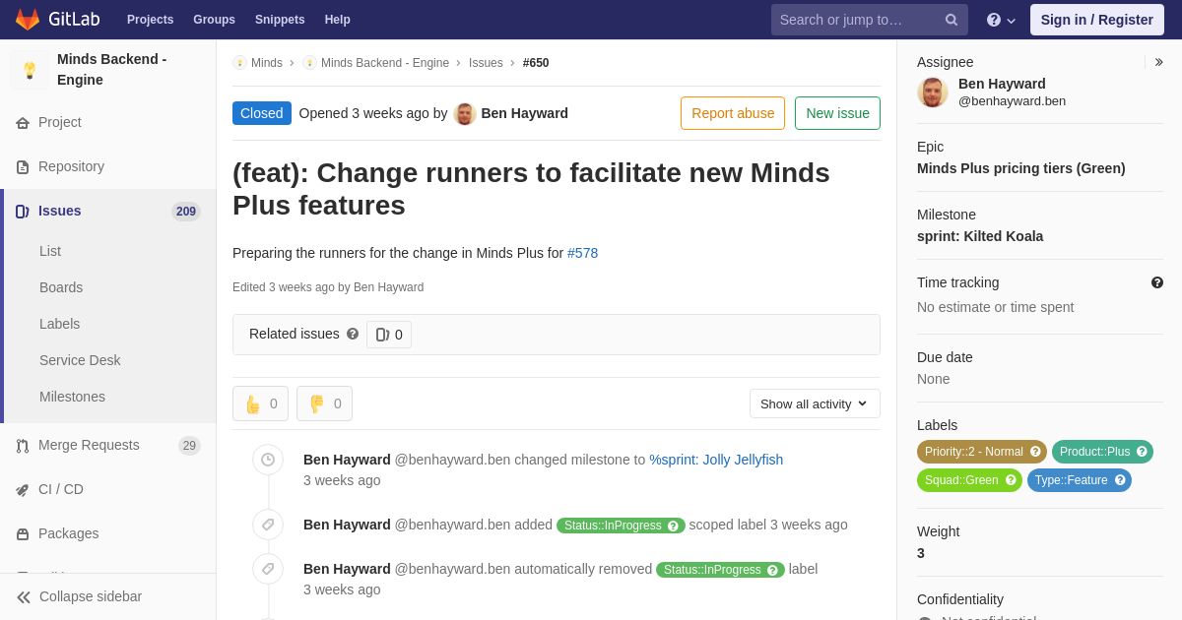
Task: Click Ben Hayward assignee avatar in sidebar
Action: 933,93
